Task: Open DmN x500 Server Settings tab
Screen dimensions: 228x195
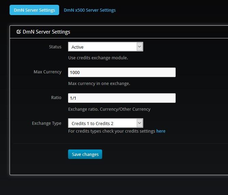Action: [x=90, y=10]
